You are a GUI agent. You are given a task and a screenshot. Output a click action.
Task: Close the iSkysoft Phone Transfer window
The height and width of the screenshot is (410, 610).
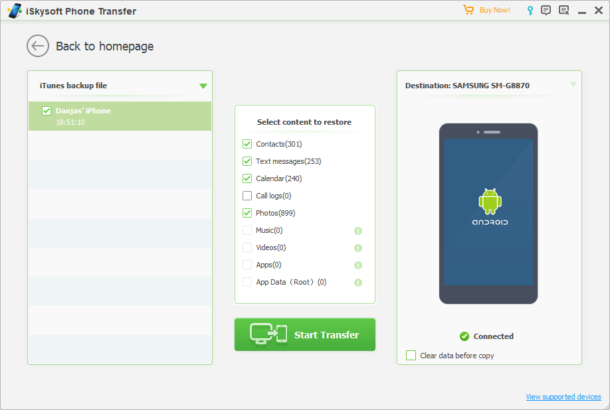pyautogui.click(x=599, y=11)
